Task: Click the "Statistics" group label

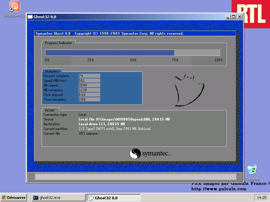Action: [52, 71]
